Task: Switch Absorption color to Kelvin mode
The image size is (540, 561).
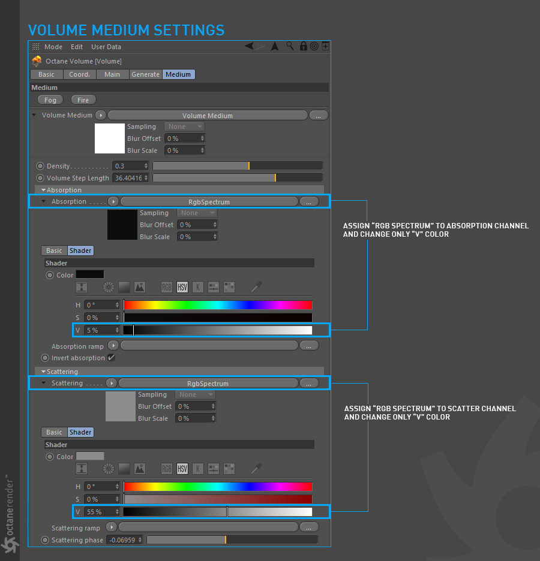Action: tap(198, 287)
